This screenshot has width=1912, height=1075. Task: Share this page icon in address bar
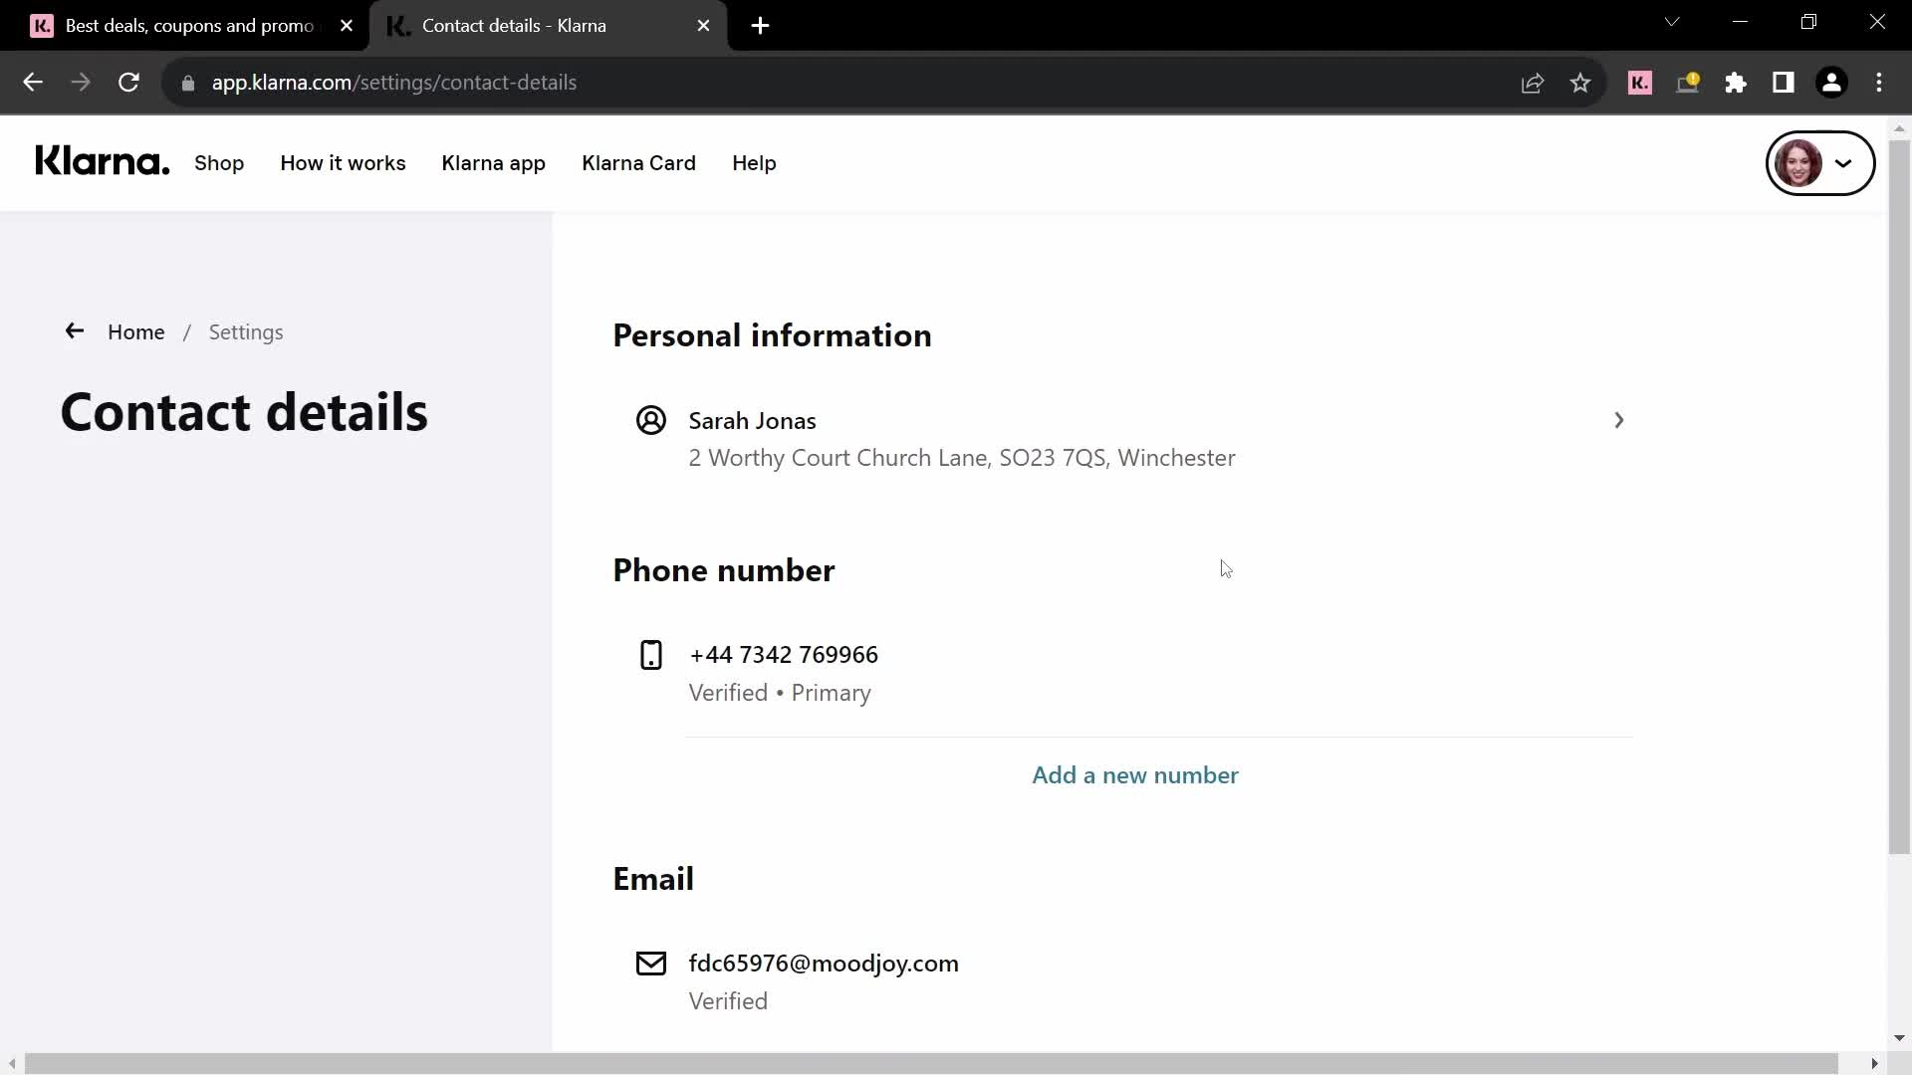click(x=1533, y=83)
